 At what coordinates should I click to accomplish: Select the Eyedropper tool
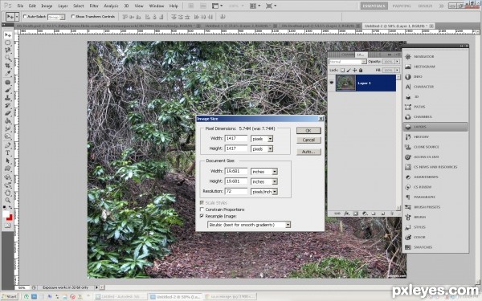tap(8, 73)
